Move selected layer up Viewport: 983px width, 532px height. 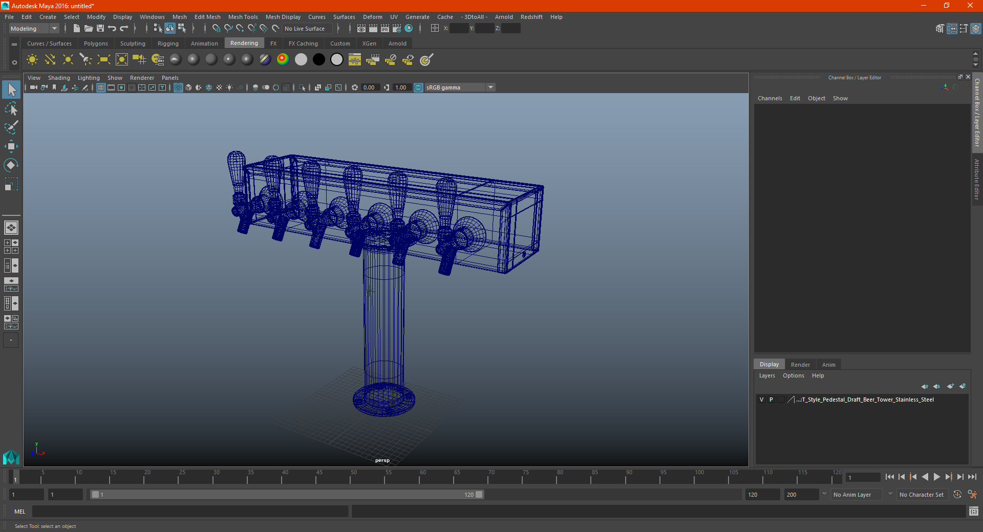925,386
